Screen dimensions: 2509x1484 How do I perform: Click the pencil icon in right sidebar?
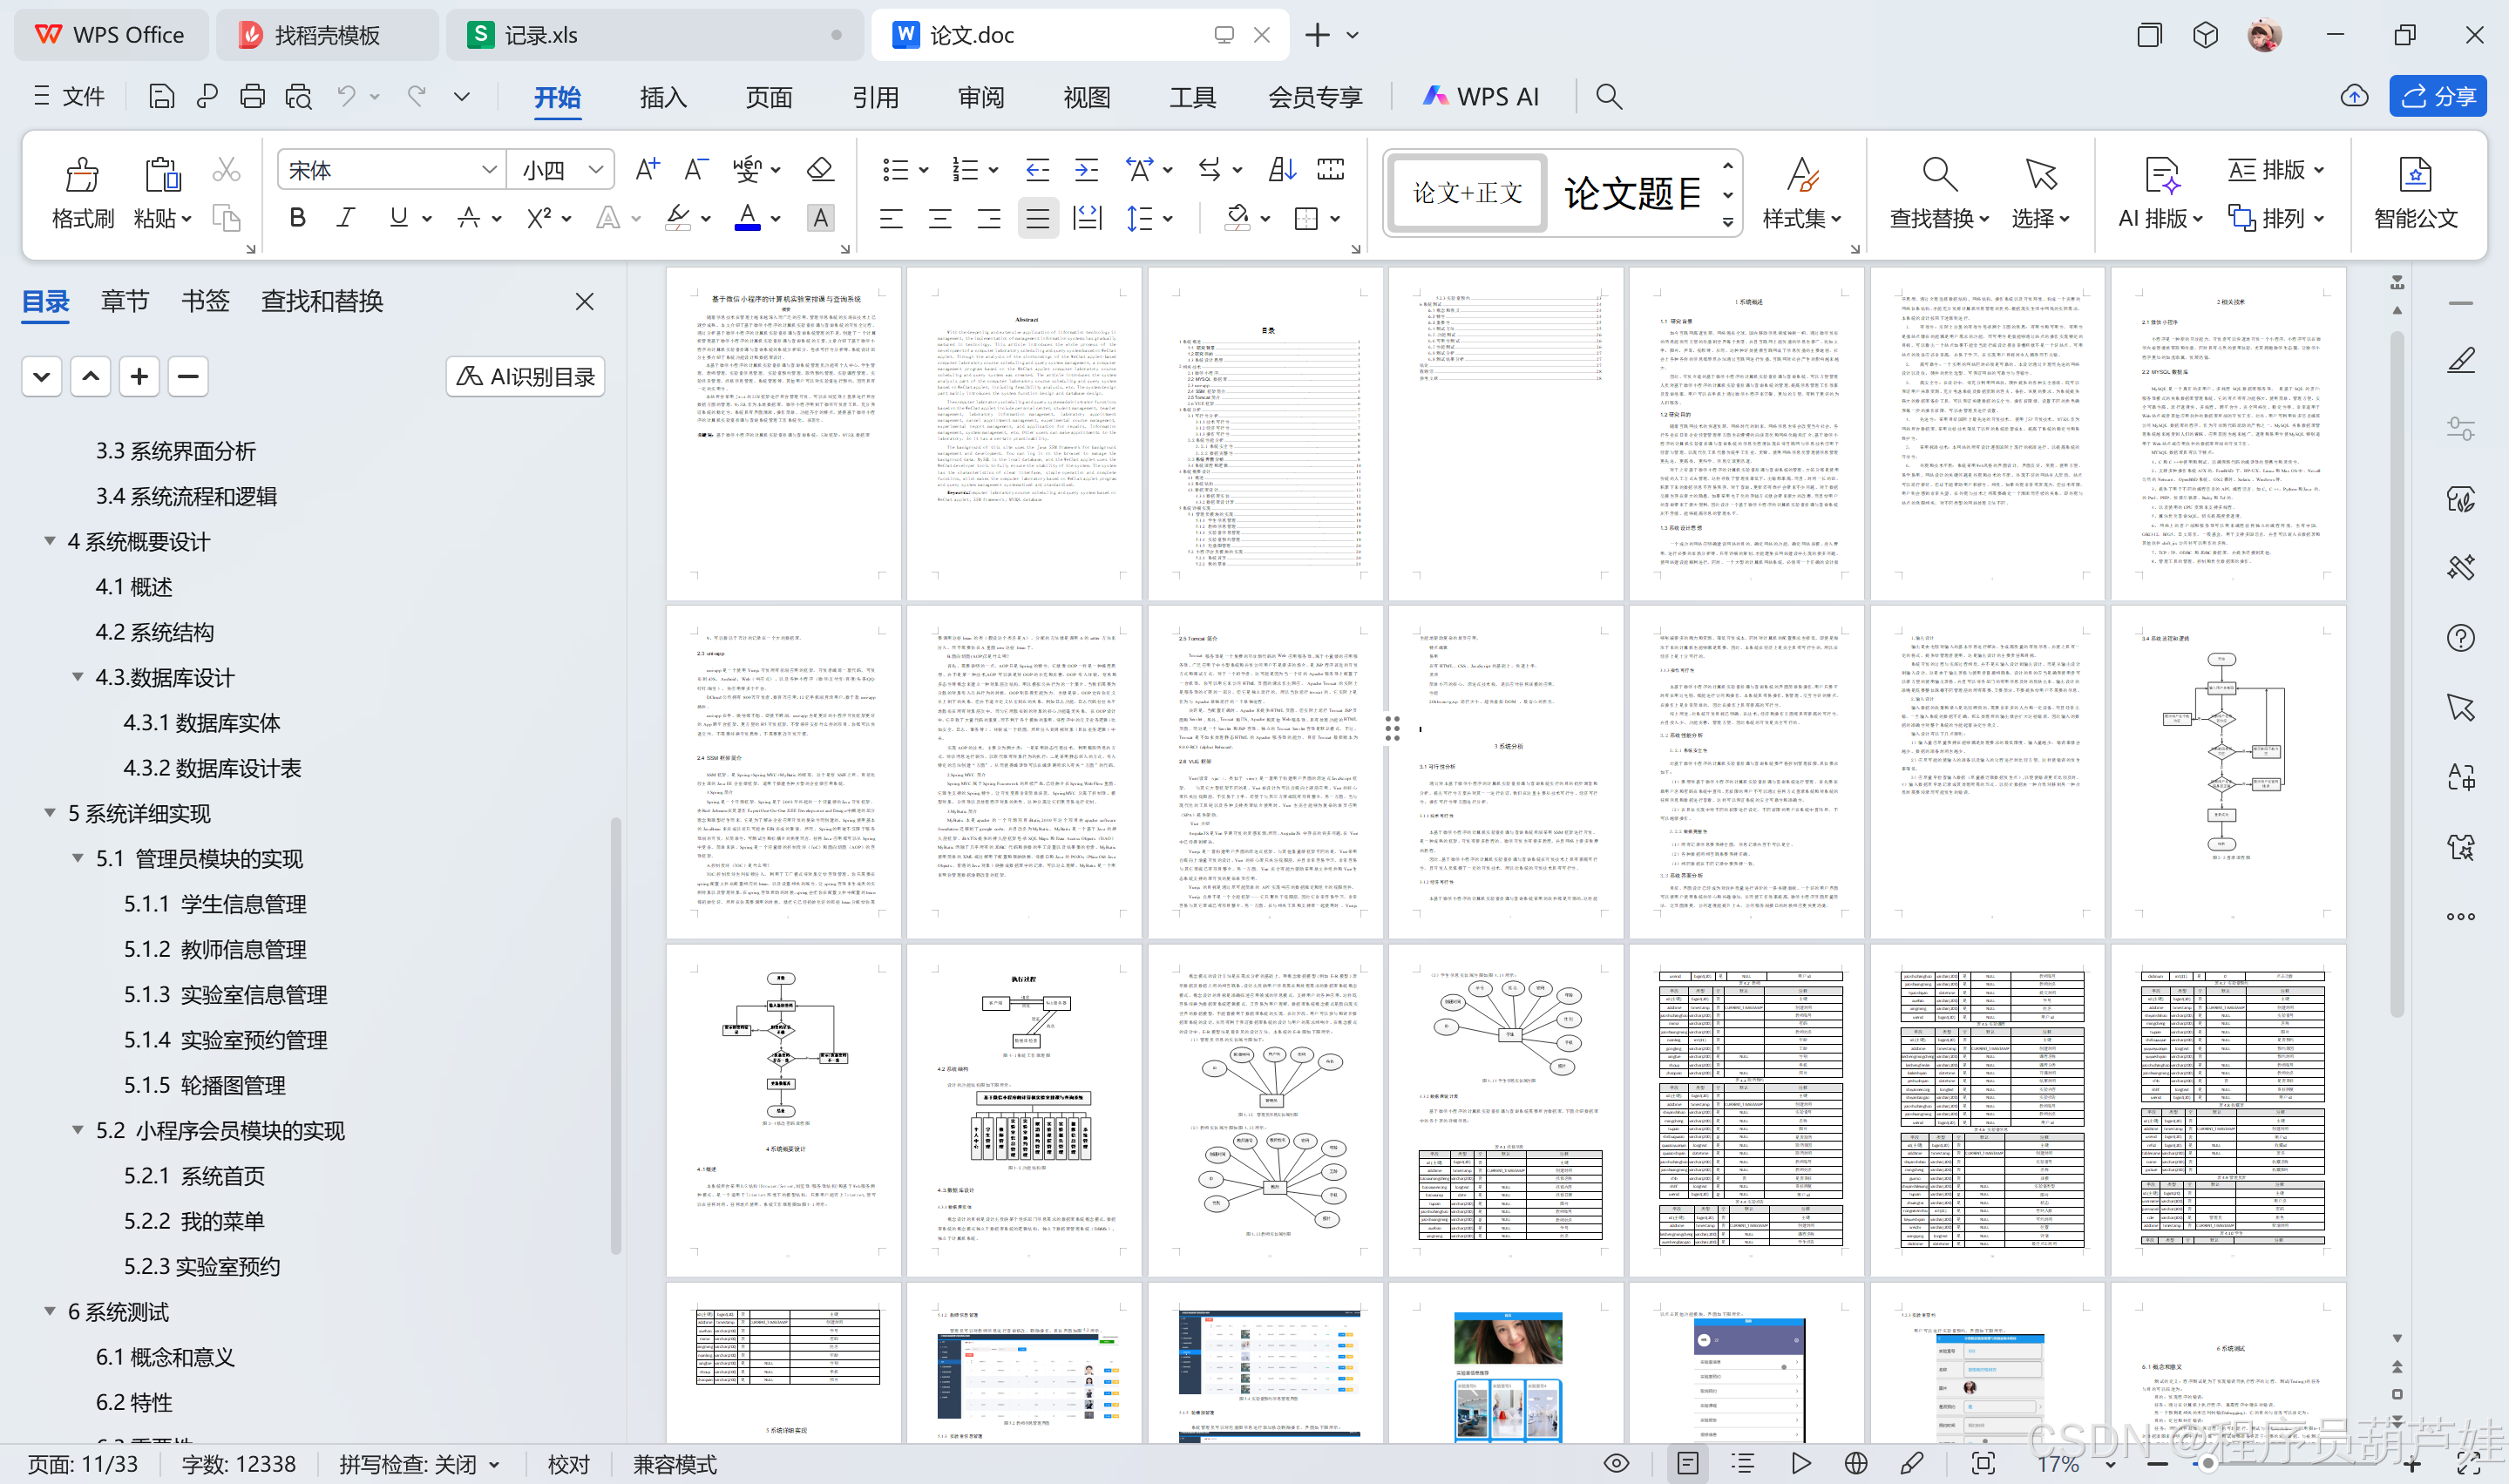pos(2461,361)
